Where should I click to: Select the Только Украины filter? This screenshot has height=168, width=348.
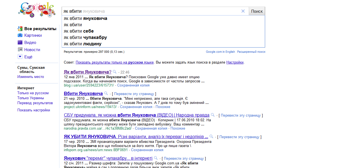click(x=31, y=98)
